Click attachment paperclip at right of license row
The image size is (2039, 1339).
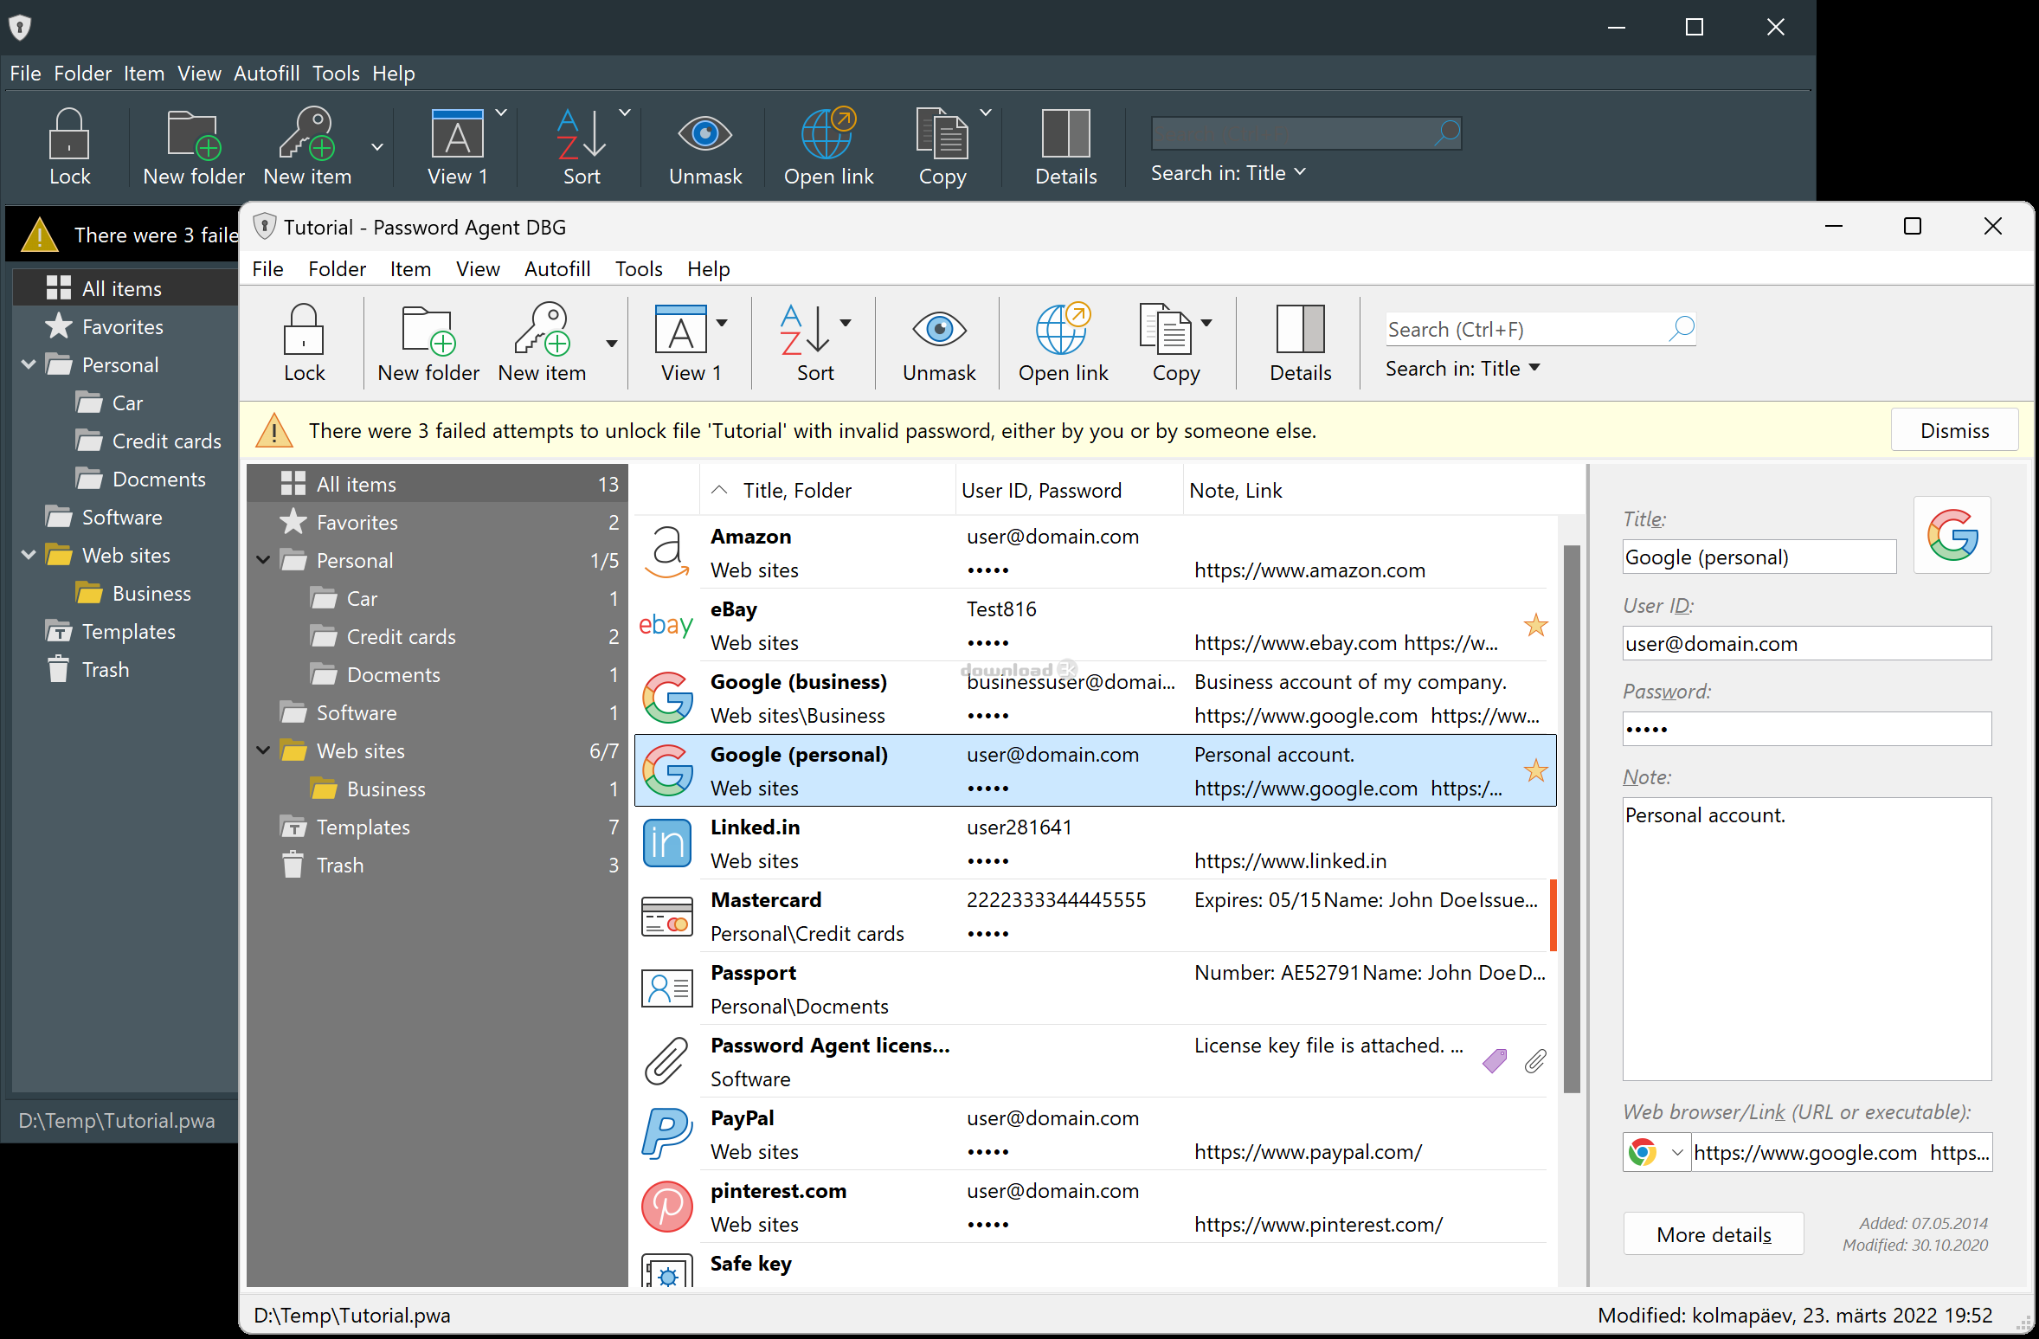(x=1535, y=1061)
